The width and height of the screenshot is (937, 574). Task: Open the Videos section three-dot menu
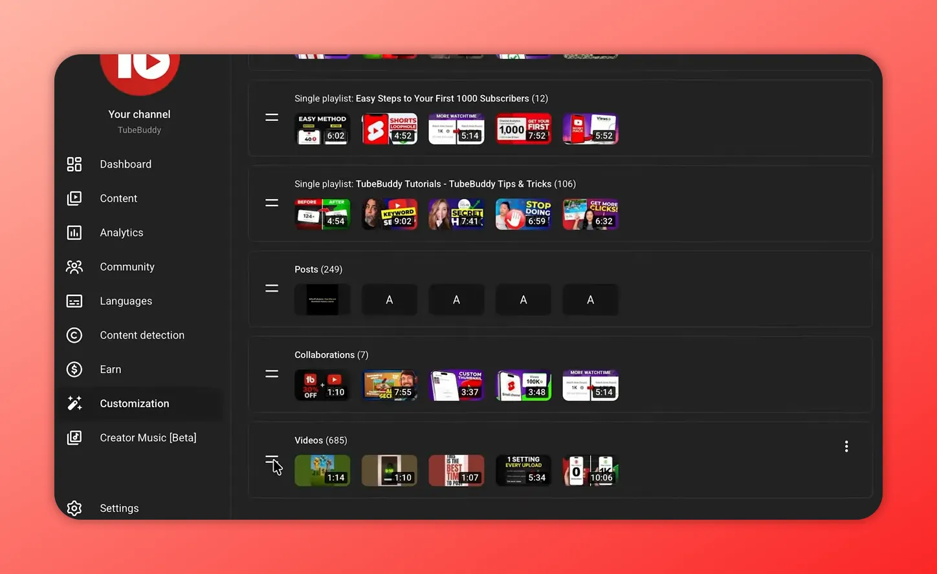[x=846, y=447]
